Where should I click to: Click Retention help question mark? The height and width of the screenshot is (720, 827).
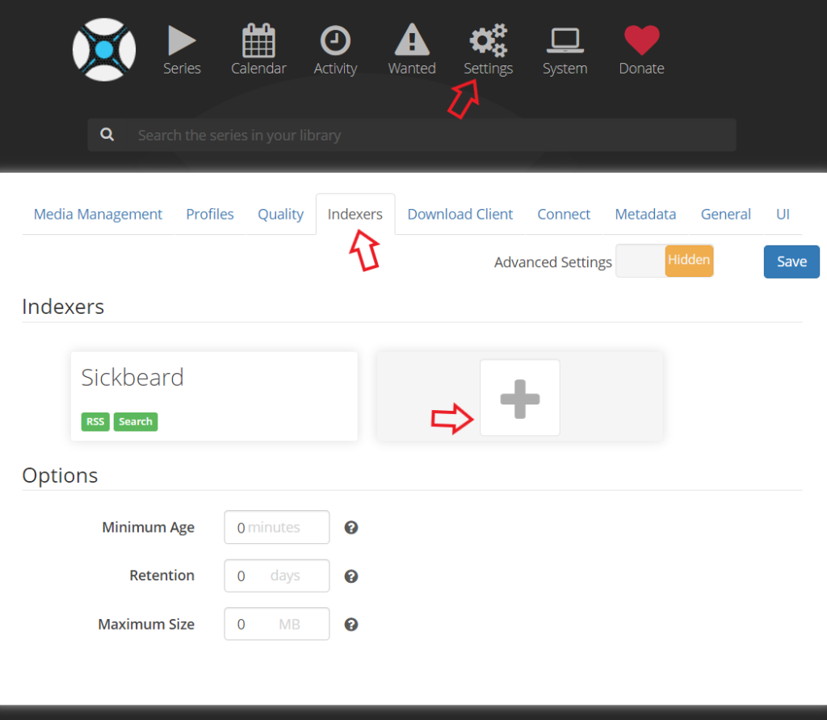[x=351, y=576]
